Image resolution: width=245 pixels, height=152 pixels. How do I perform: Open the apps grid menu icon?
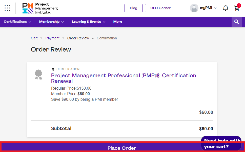[7, 8]
